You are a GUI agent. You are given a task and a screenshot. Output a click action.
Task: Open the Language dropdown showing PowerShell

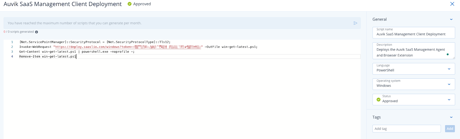point(414,69)
